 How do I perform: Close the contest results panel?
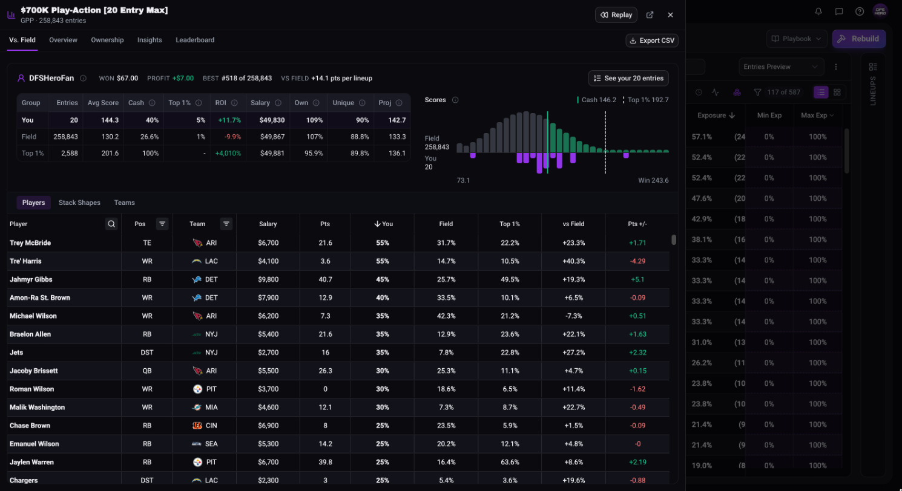click(670, 15)
